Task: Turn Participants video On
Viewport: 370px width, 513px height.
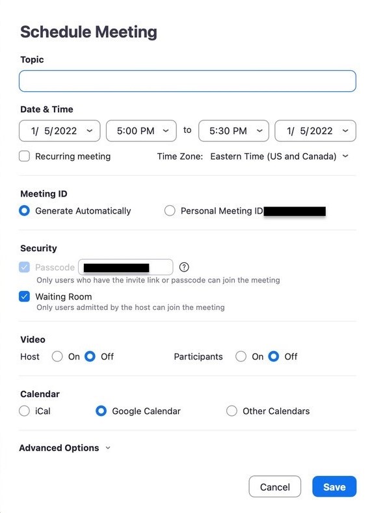Action: 241,356
